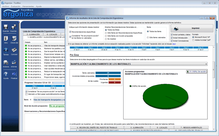Switch to the 6 - LOCALES tab in main window
The height and width of the screenshot is (136, 219).
tap(52, 34)
